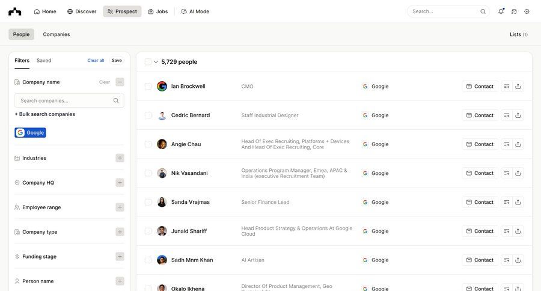Screen dimensions: 541x291
Task: Expand the Company type filter
Action: [120, 232]
